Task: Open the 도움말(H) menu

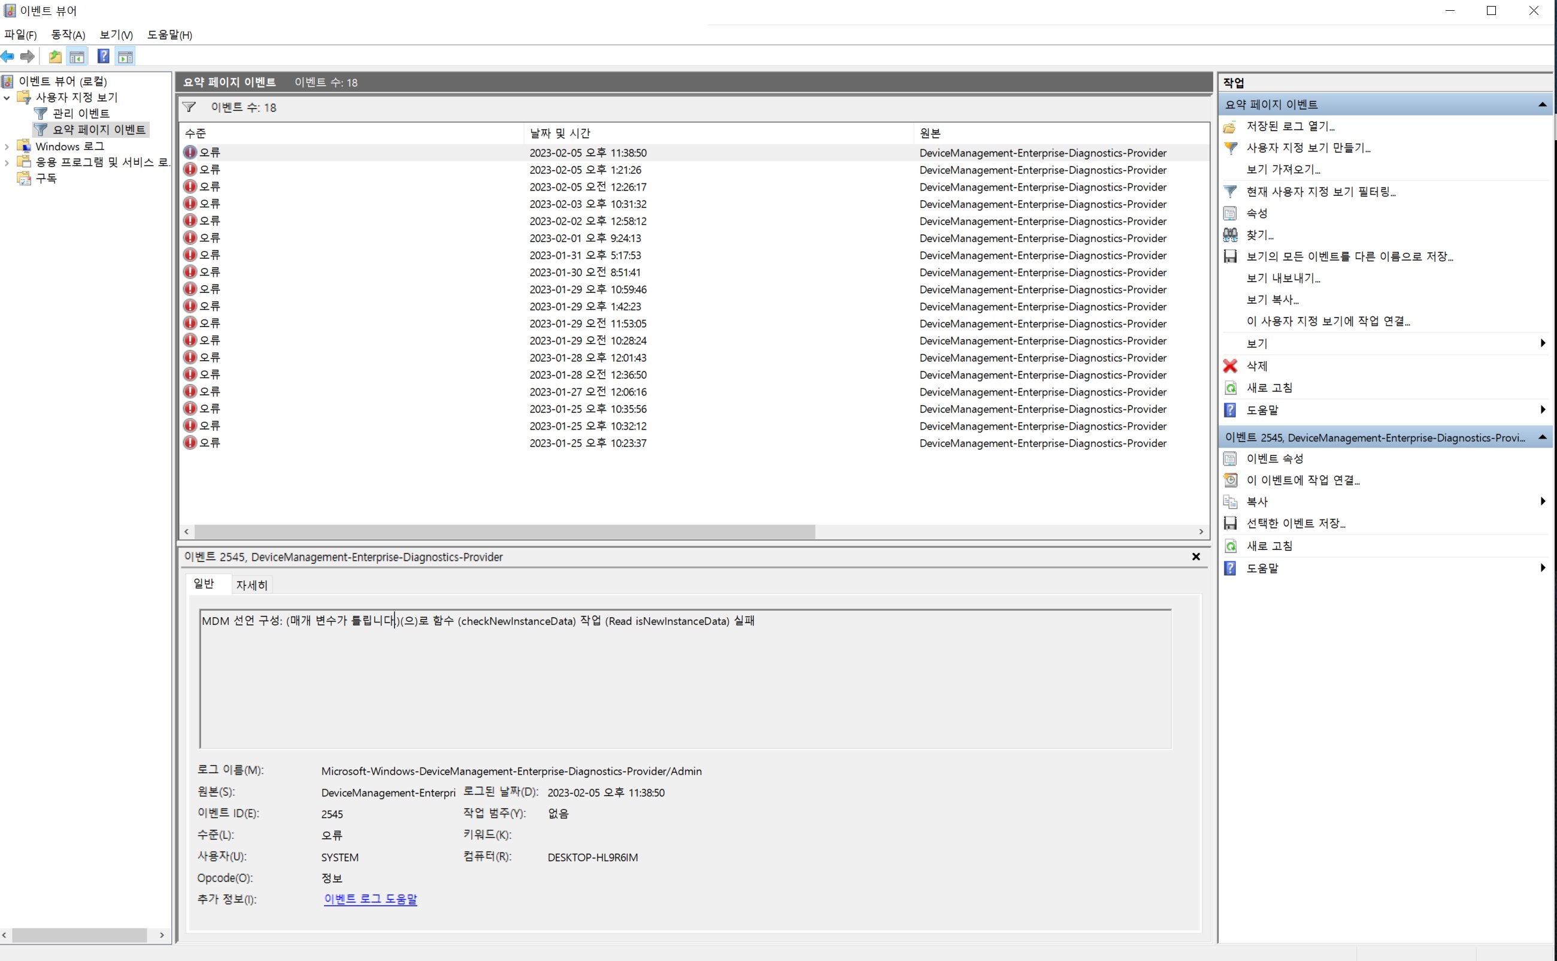Action: (169, 35)
